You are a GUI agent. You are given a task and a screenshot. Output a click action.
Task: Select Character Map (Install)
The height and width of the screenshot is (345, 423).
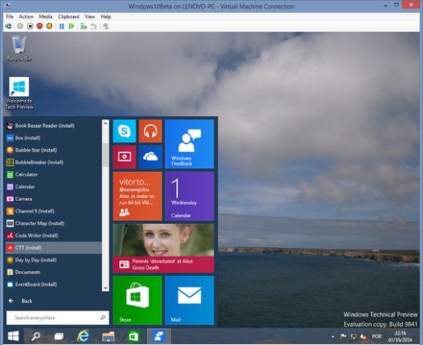coord(54,223)
